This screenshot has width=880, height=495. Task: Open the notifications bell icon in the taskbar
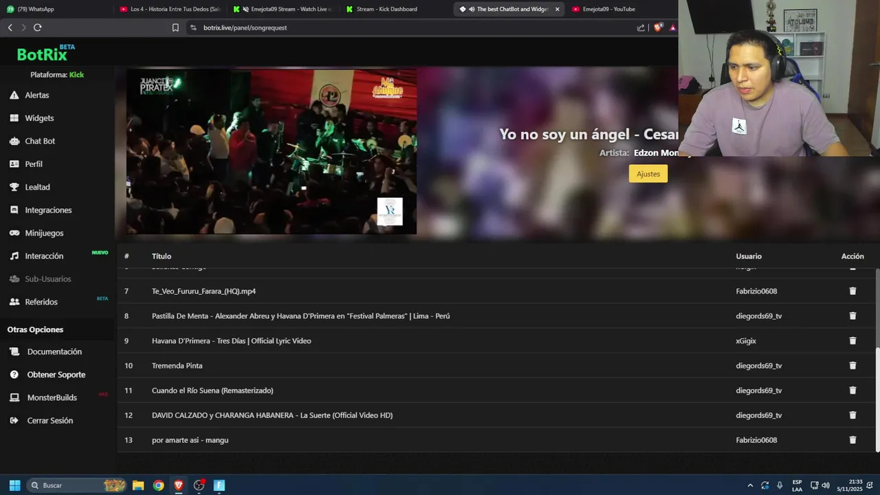[870, 485]
